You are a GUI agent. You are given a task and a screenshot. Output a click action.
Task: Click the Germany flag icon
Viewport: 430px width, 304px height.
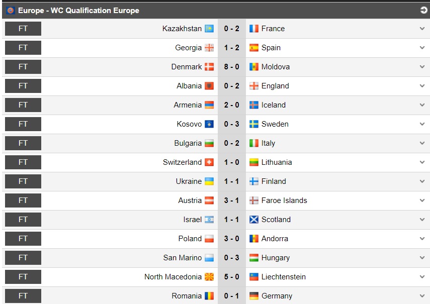(254, 296)
